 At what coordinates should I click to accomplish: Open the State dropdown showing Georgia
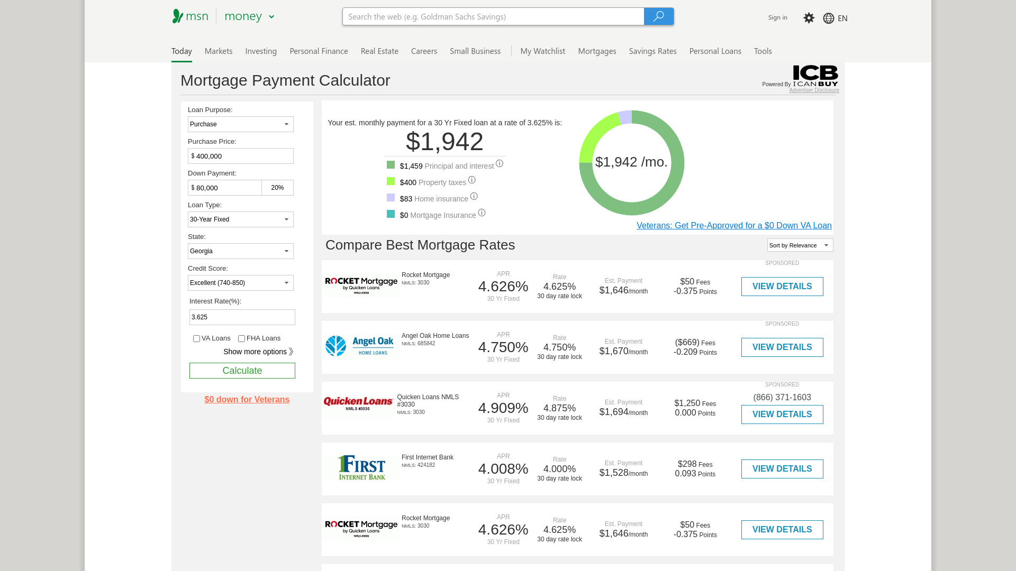point(241,251)
